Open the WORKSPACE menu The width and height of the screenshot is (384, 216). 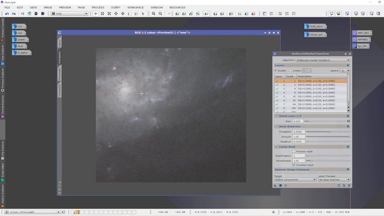click(x=136, y=7)
